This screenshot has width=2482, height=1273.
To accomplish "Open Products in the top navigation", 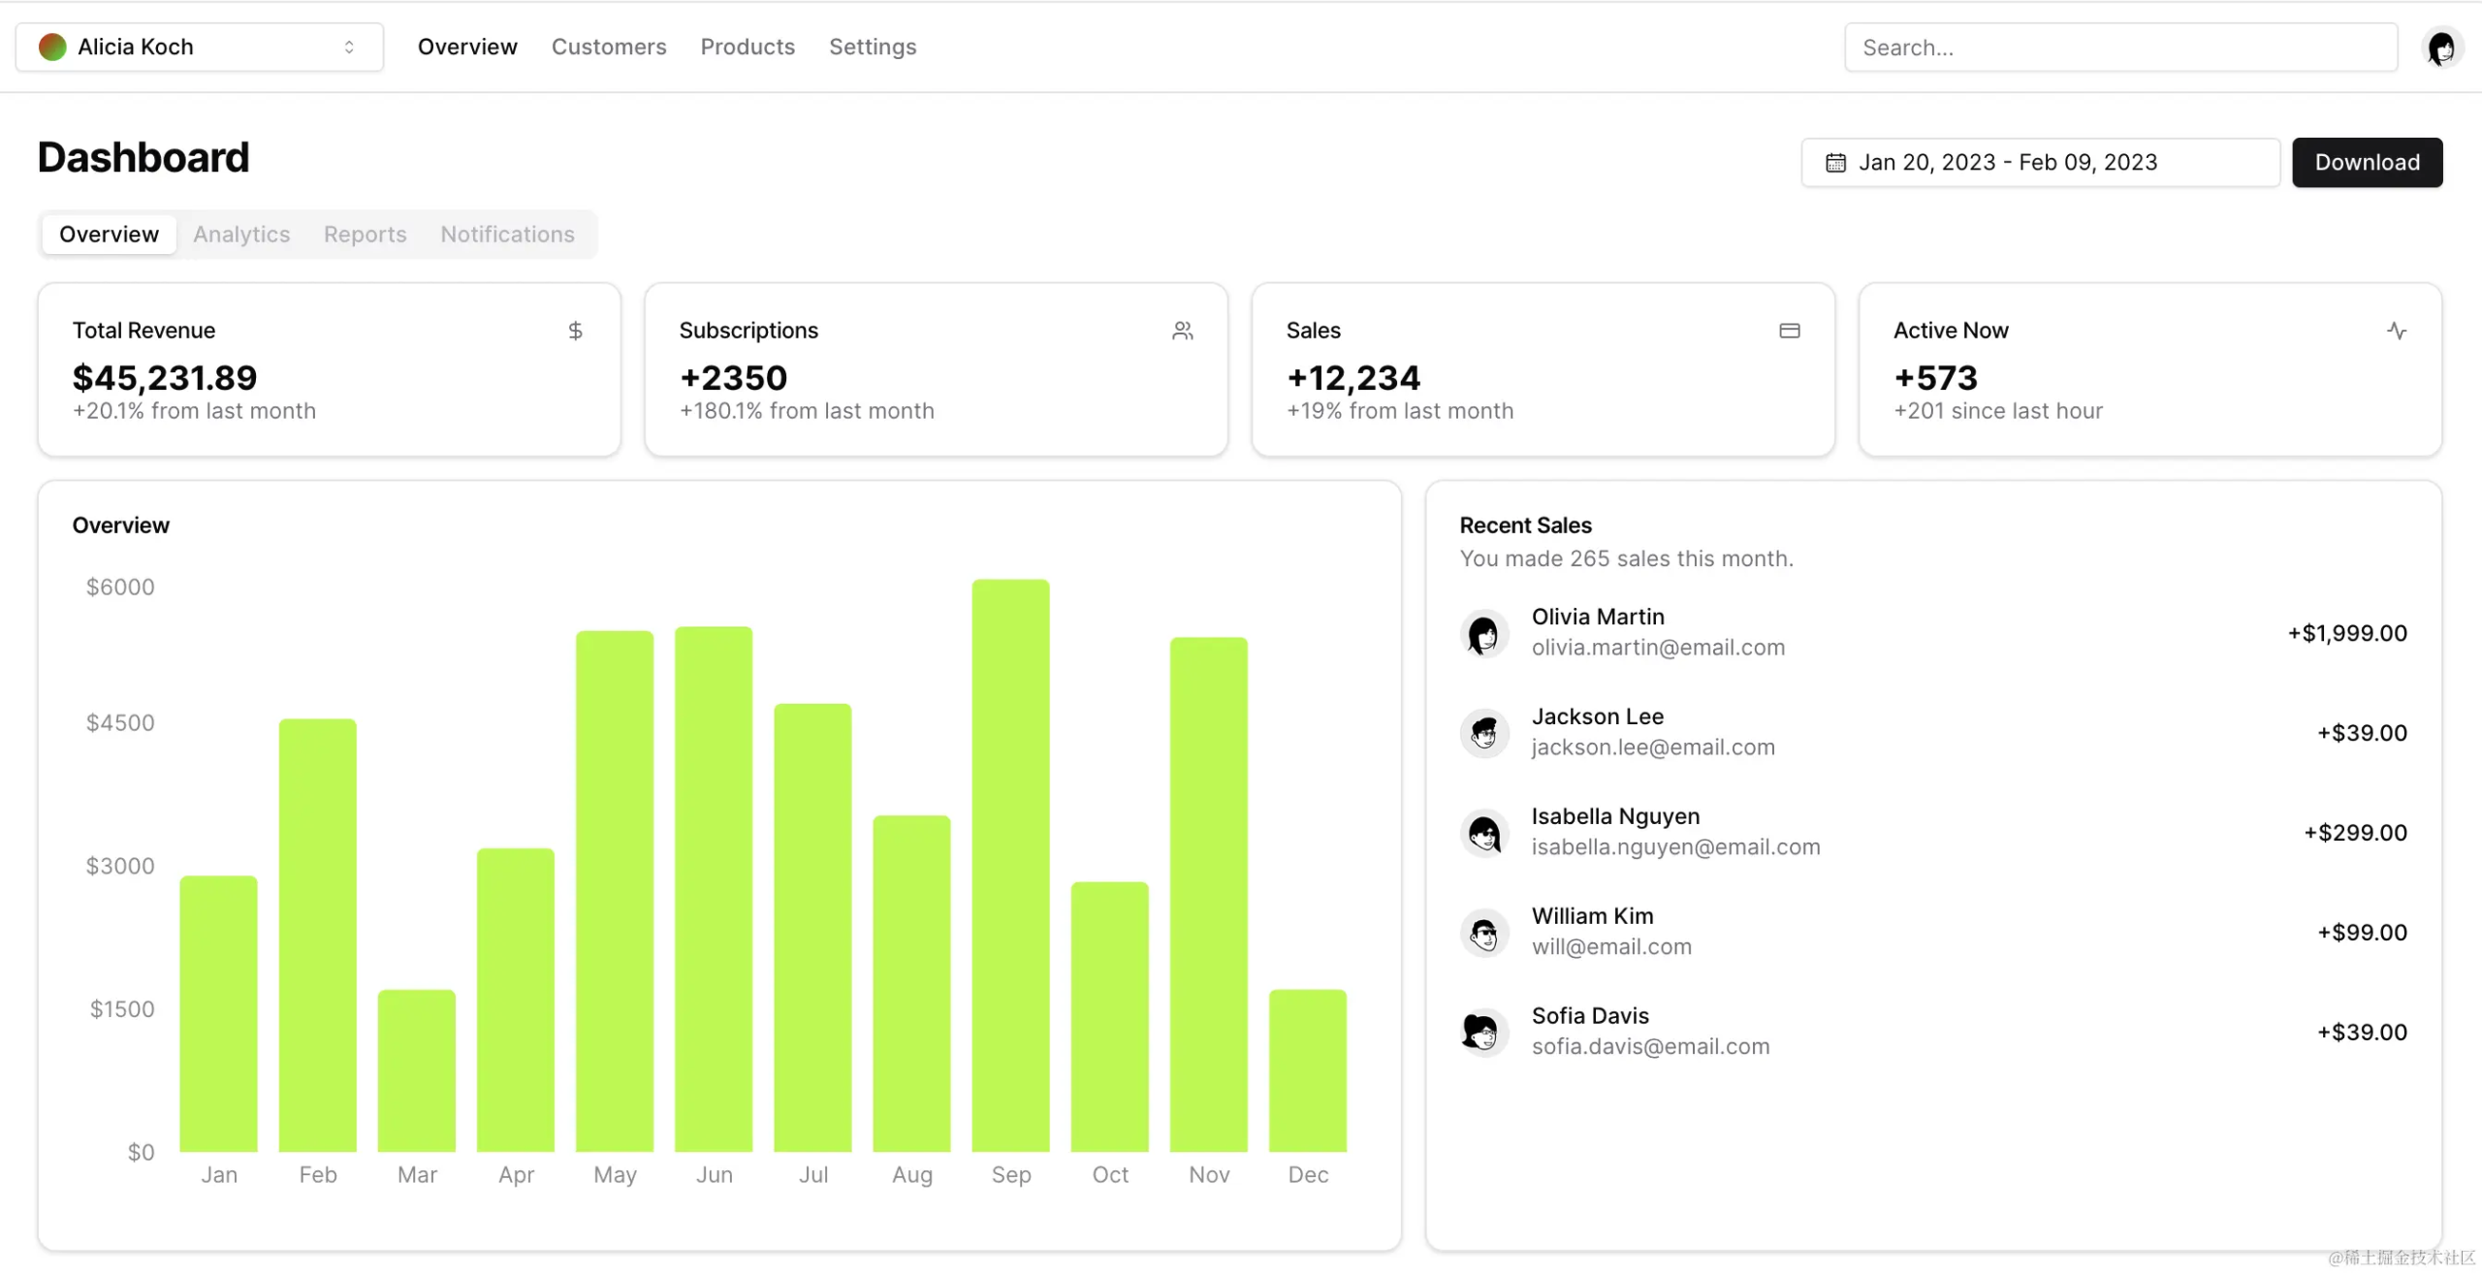I will tap(748, 48).
